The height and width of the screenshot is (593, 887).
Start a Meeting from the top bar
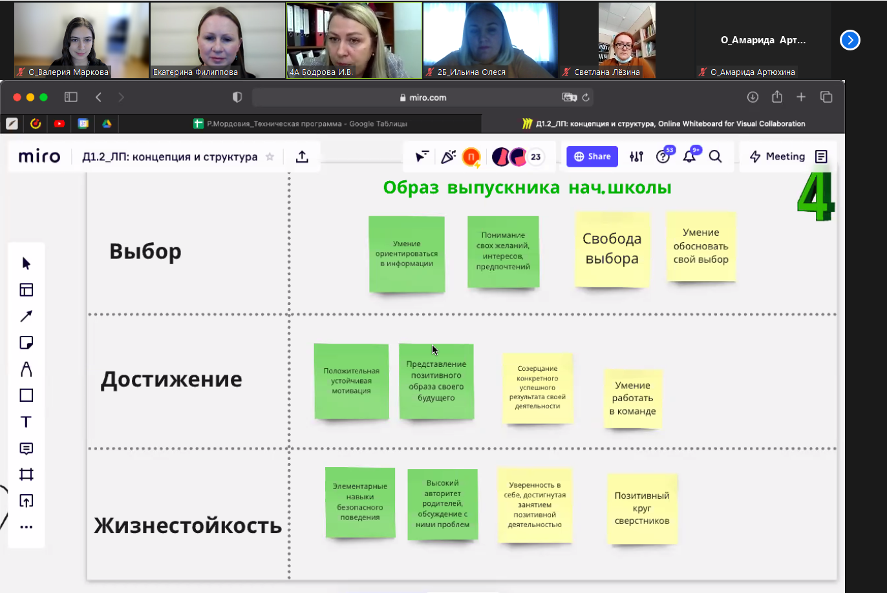tap(777, 156)
